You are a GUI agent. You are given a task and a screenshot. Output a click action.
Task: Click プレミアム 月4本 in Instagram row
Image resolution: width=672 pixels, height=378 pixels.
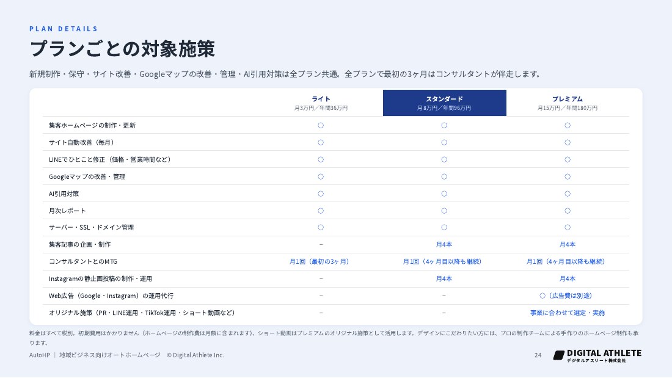click(568, 278)
